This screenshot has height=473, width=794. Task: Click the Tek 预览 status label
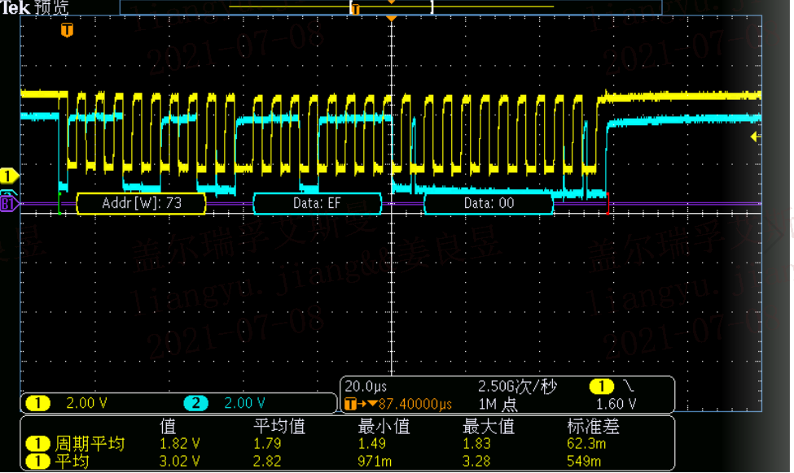34,7
